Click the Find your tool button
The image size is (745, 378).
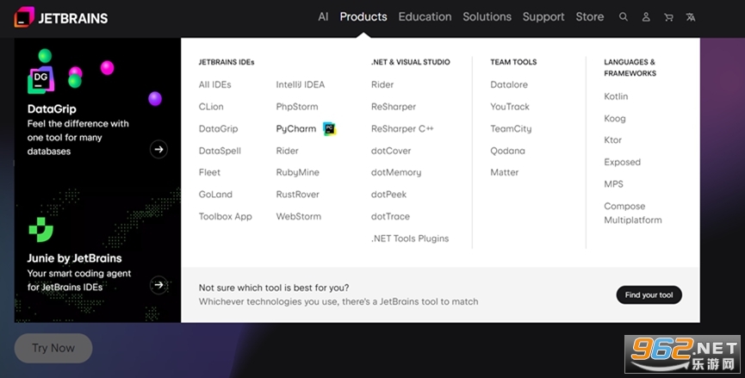click(649, 294)
